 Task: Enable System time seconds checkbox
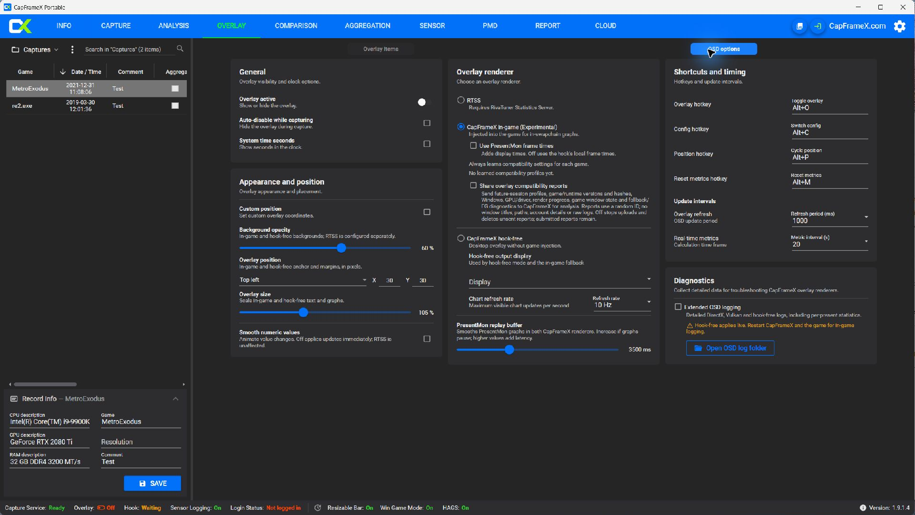click(427, 144)
